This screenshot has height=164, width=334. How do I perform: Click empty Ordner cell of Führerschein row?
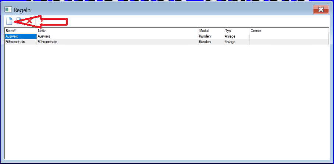(289, 42)
